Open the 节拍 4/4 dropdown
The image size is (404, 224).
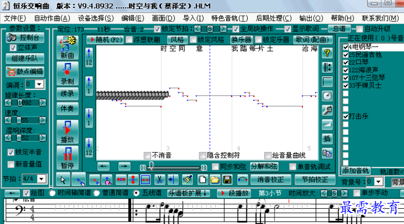pyautogui.click(x=42, y=179)
